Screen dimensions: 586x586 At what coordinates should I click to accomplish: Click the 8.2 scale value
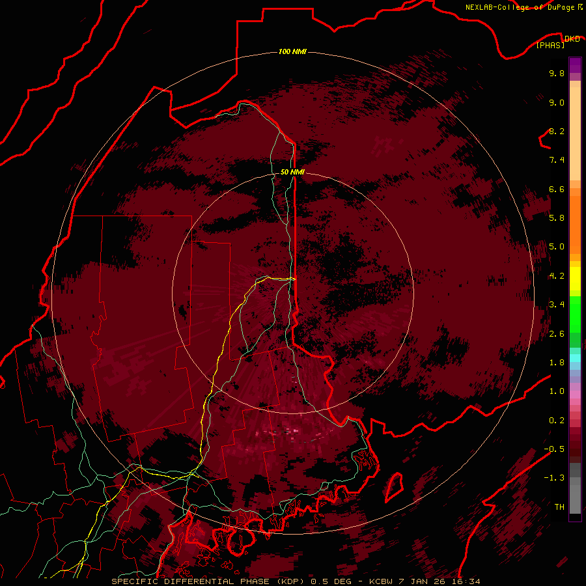click(x=557, y=131)
